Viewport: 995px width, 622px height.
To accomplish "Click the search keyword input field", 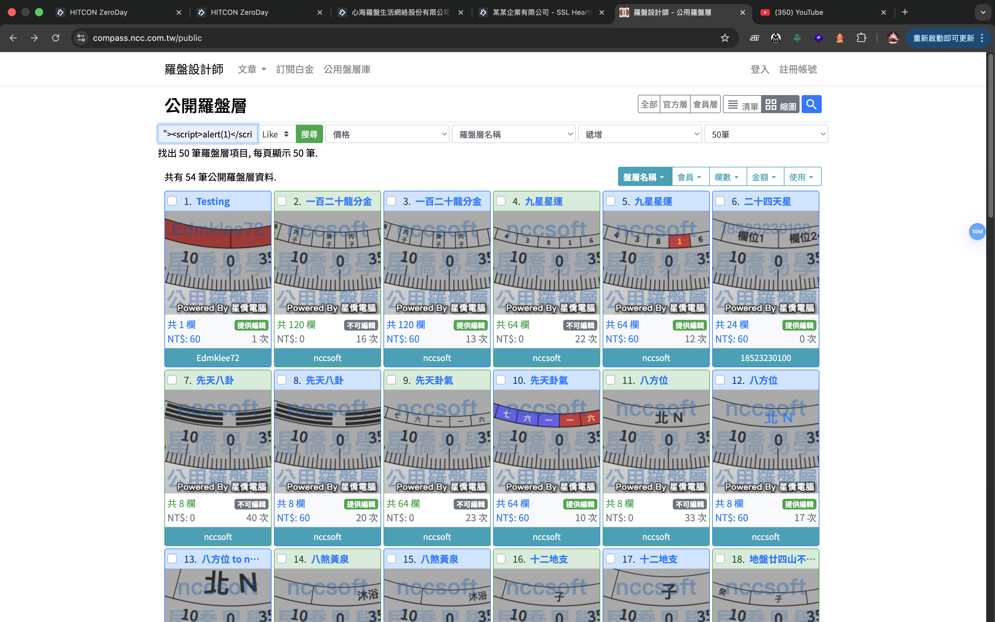I will pyautogui.click(x=208, y=134).
